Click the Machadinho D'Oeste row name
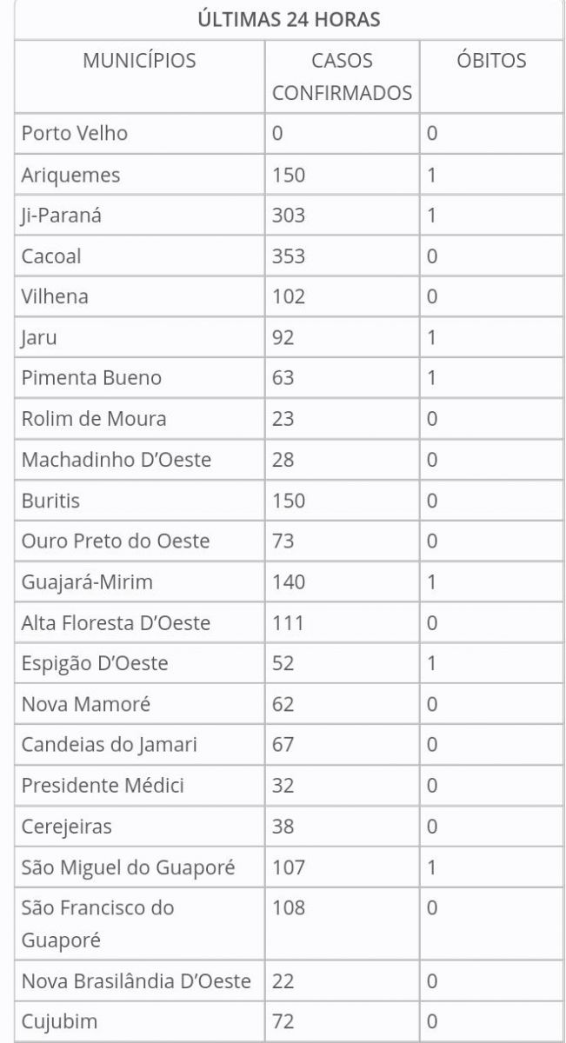 (117, 460)
